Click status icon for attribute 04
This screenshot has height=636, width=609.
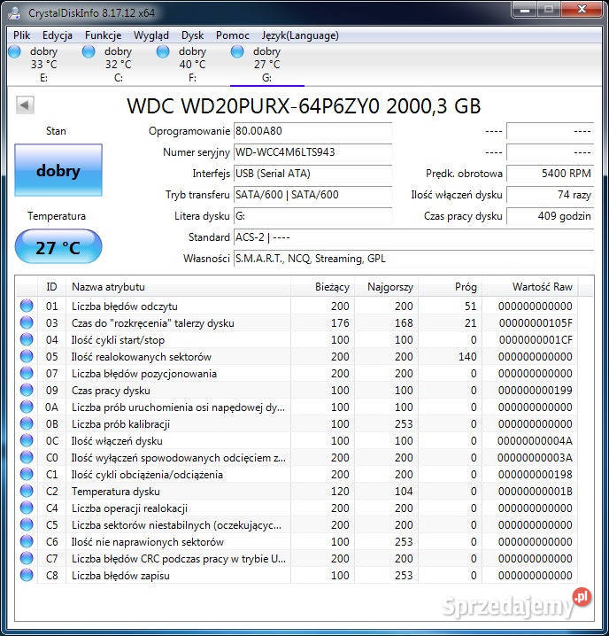27,339
